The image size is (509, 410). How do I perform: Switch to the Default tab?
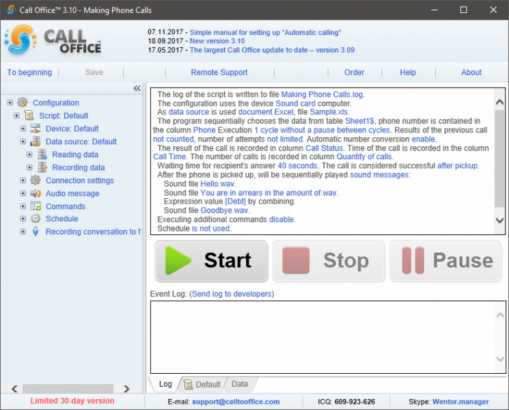pos(203,384)
